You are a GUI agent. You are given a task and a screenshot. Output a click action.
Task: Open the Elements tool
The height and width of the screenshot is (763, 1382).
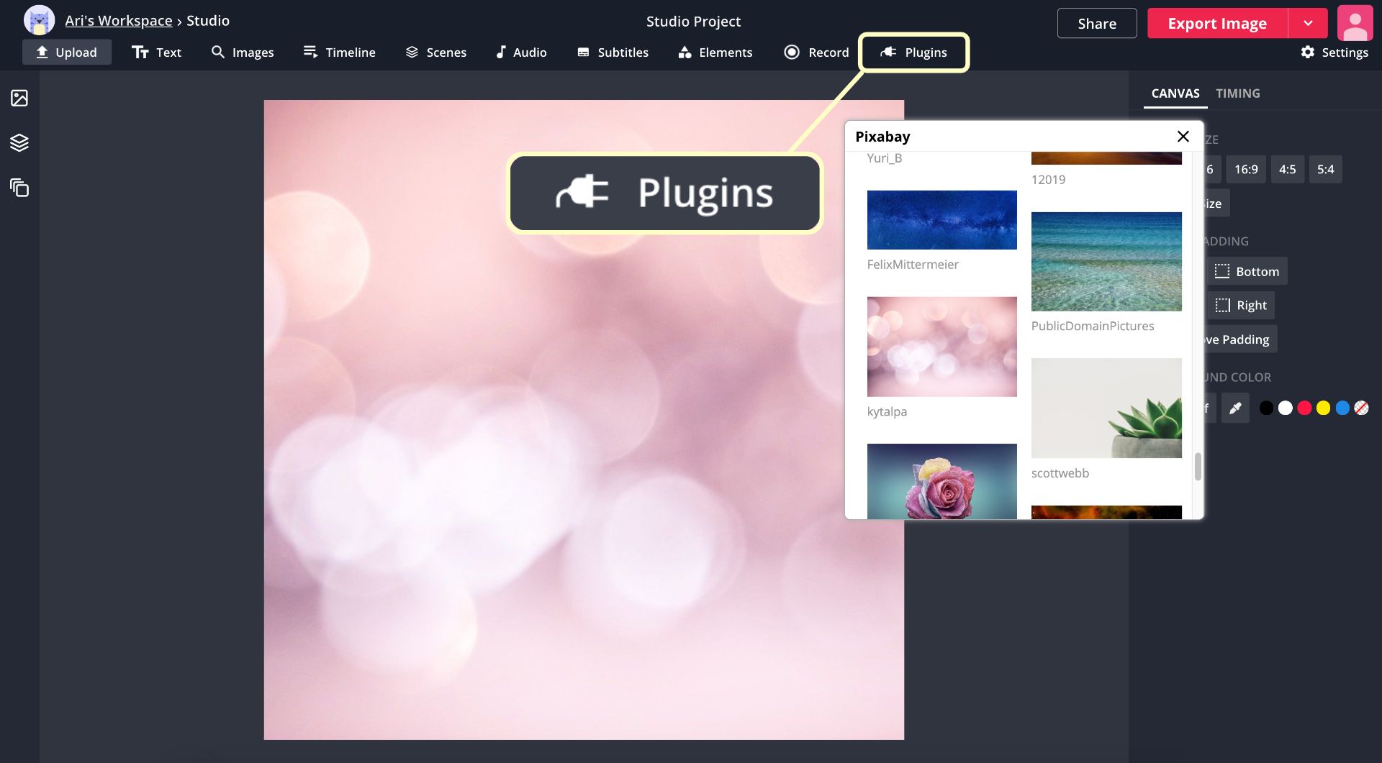(x=715, y=52)
